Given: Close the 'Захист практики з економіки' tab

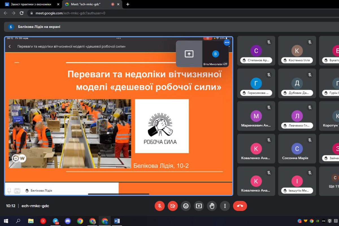Looking at the screenshot, I should (58, 4).
